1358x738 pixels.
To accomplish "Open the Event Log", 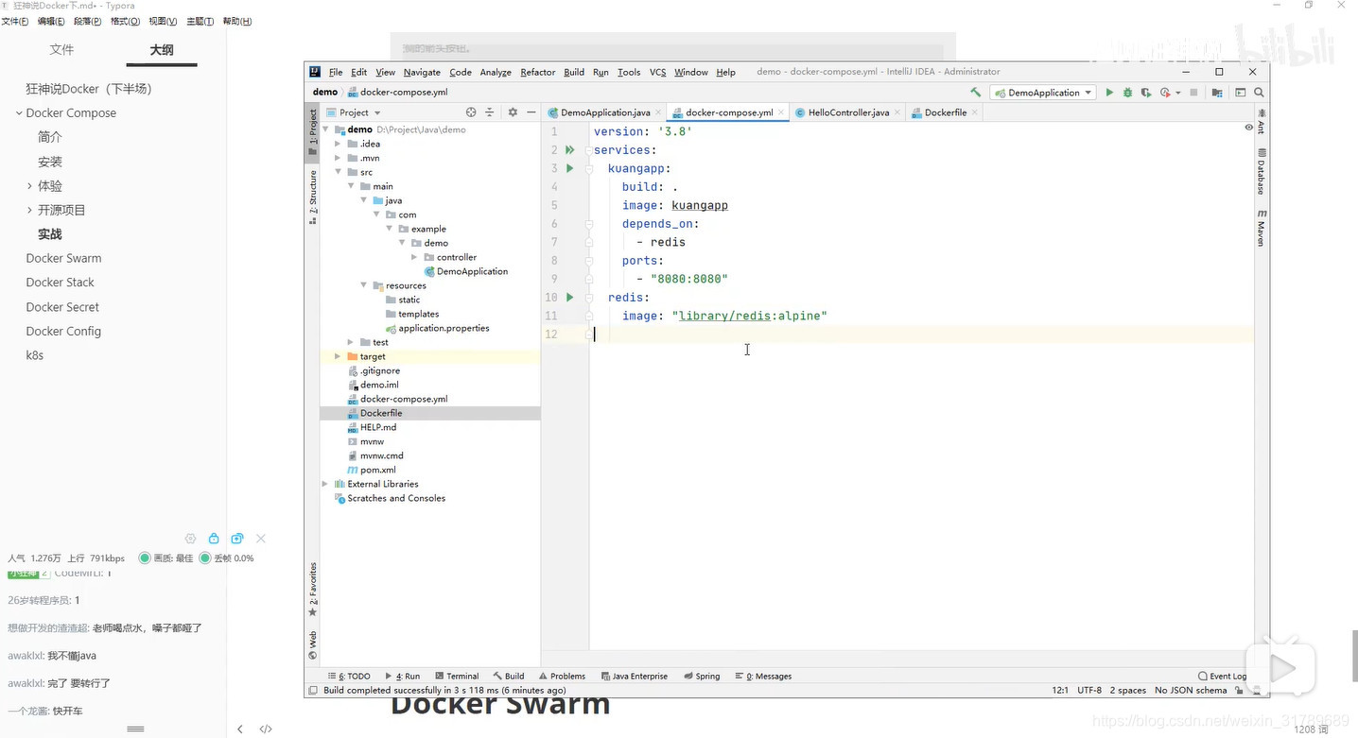I will [x=1223, y=677].
